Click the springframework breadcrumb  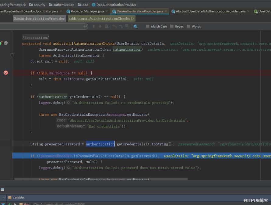(x=13, y=5)
